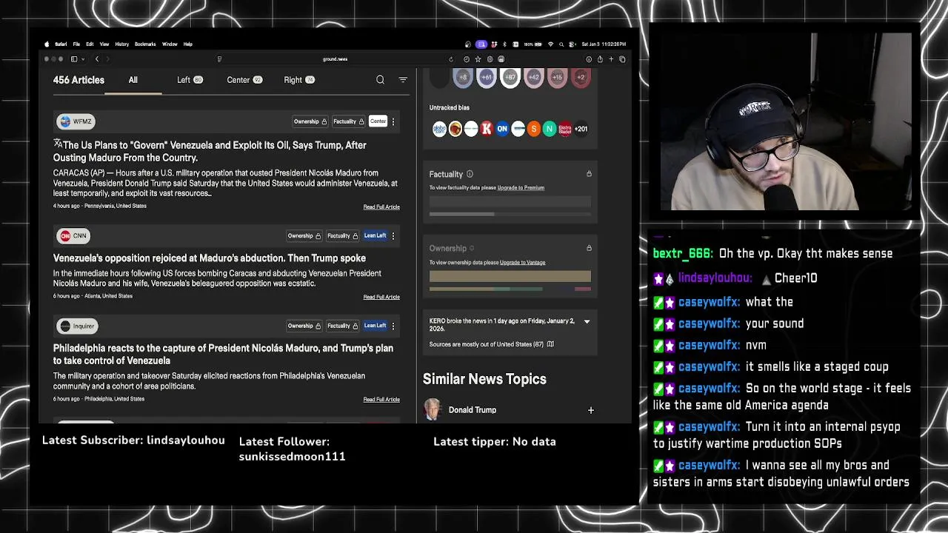Click the CNN Lean Left badge

[x=375, y=236]
